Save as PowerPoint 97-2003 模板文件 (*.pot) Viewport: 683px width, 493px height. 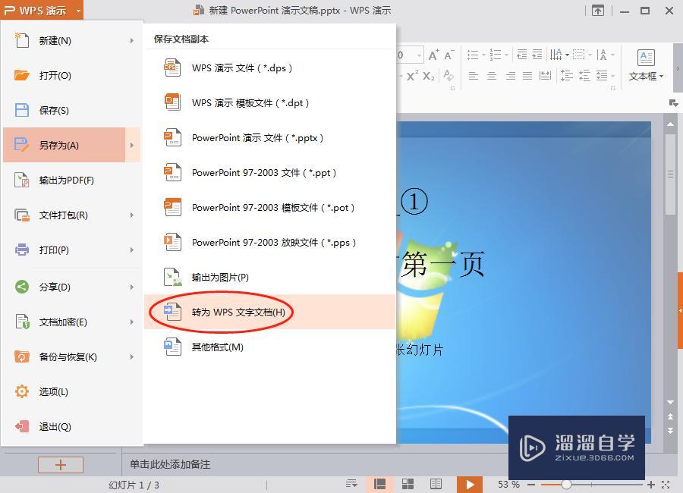[x=270, y=207]
